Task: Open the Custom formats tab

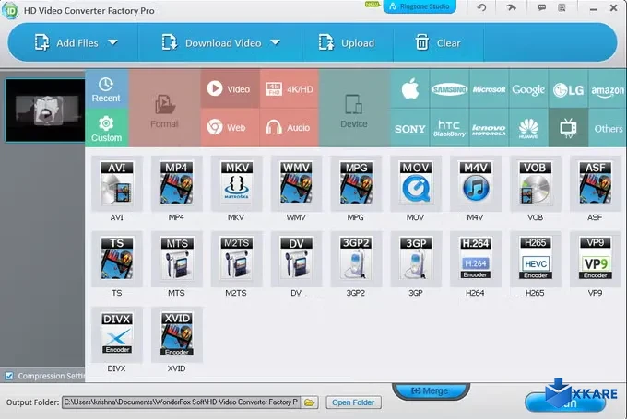Action: tap(106, 128)
